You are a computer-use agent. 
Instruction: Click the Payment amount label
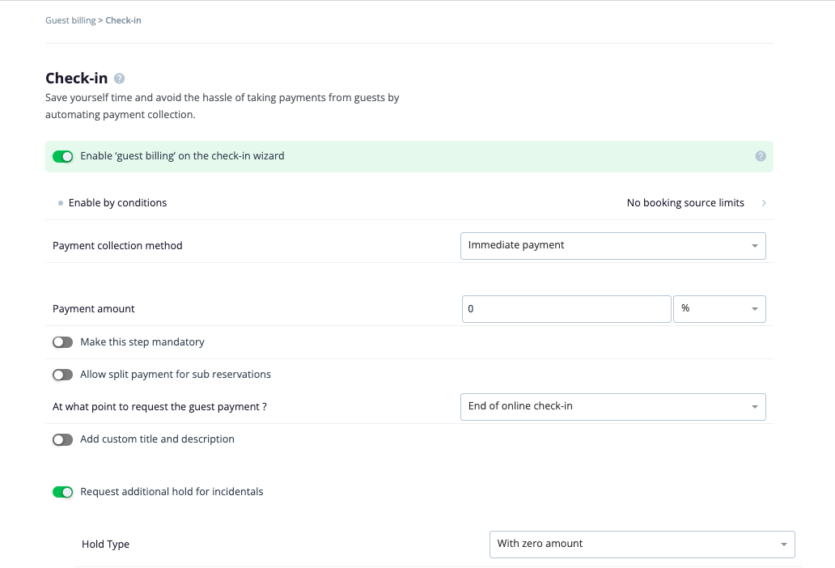(93, 309)
